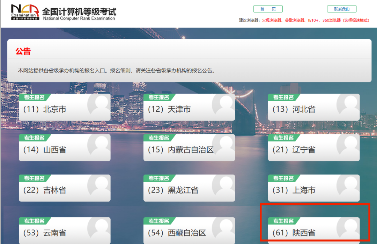
Task: Click the red recommended browsers text
Action: pos(316,21)
